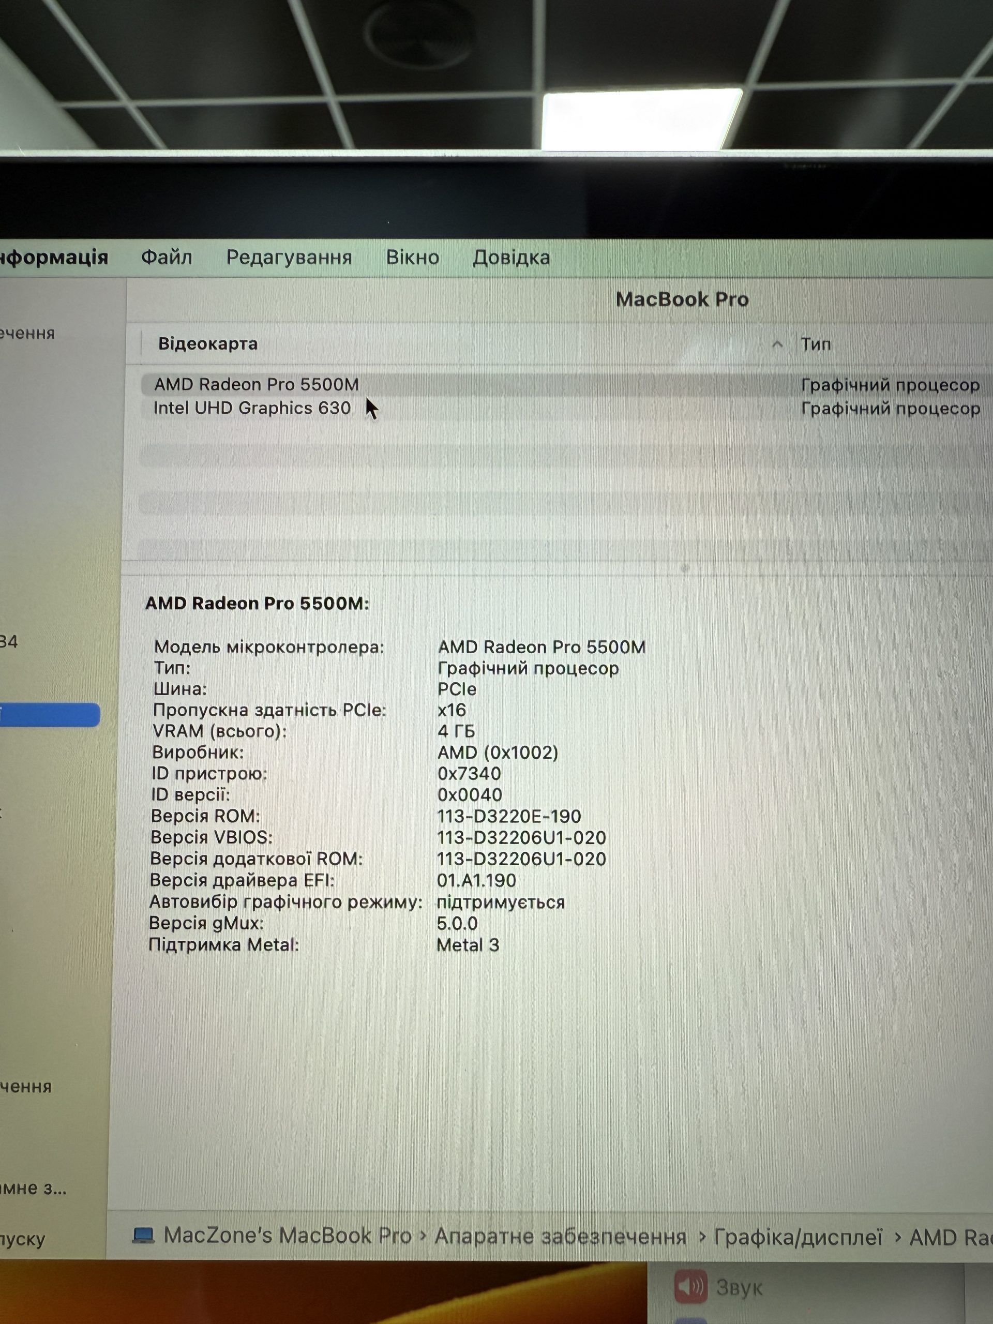Click the Шина value PCIe
This screenshot has width=993, height=1324.
tap(457, 689)
